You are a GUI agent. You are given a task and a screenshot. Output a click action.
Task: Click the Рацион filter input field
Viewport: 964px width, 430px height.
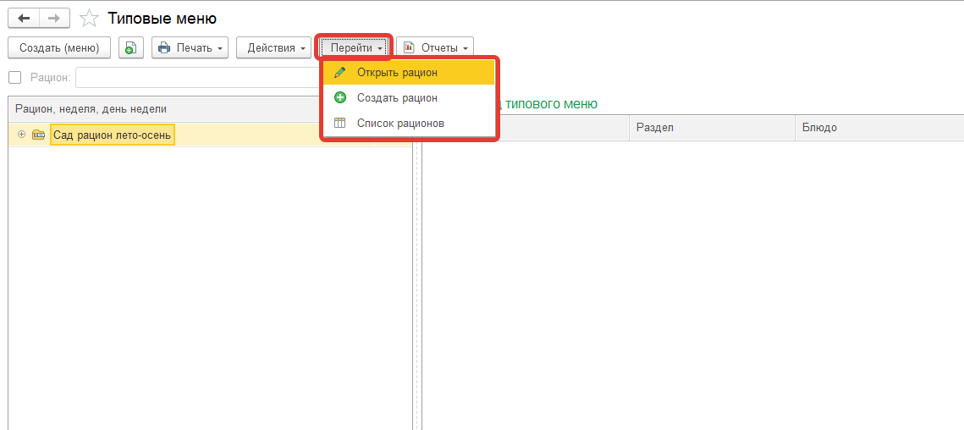[195, 78]
